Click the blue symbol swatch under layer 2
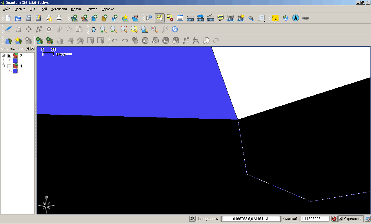This screenshot has width=371, height=224. pyautogui.click(x=15, y=61)
